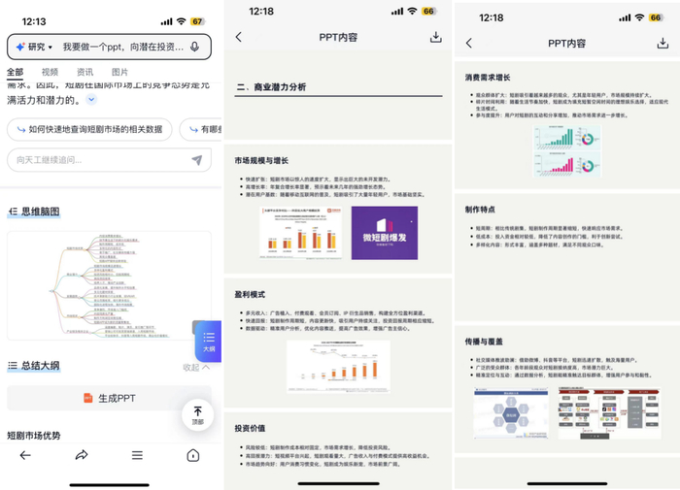Open the orange bar chart image
680x490 pixels.
point(301,233)
